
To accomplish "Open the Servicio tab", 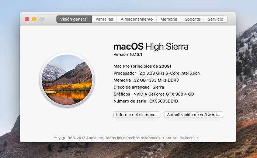I will (215, 19).
